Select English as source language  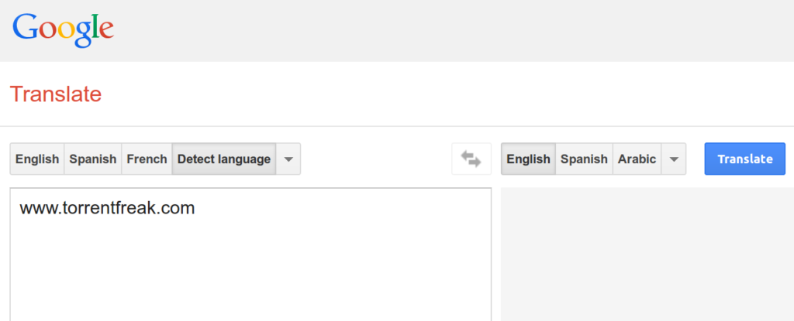(37, 159)
